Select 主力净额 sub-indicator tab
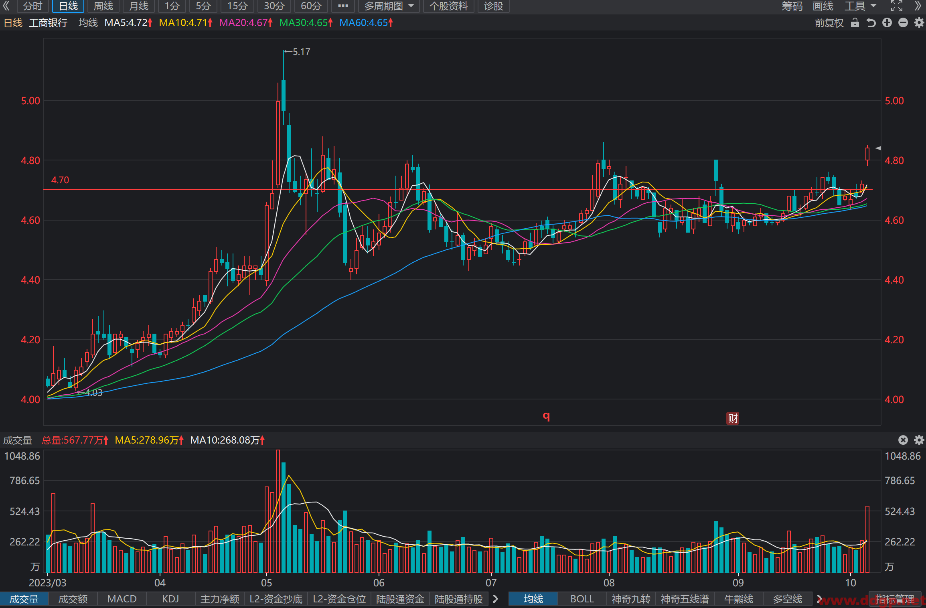The image size is (926, 608). tap(220, 599)
